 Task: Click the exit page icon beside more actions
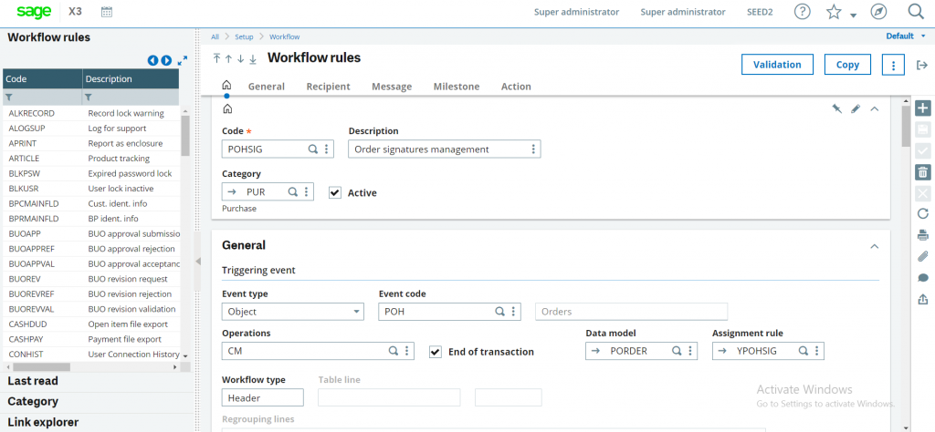point(922,65)
